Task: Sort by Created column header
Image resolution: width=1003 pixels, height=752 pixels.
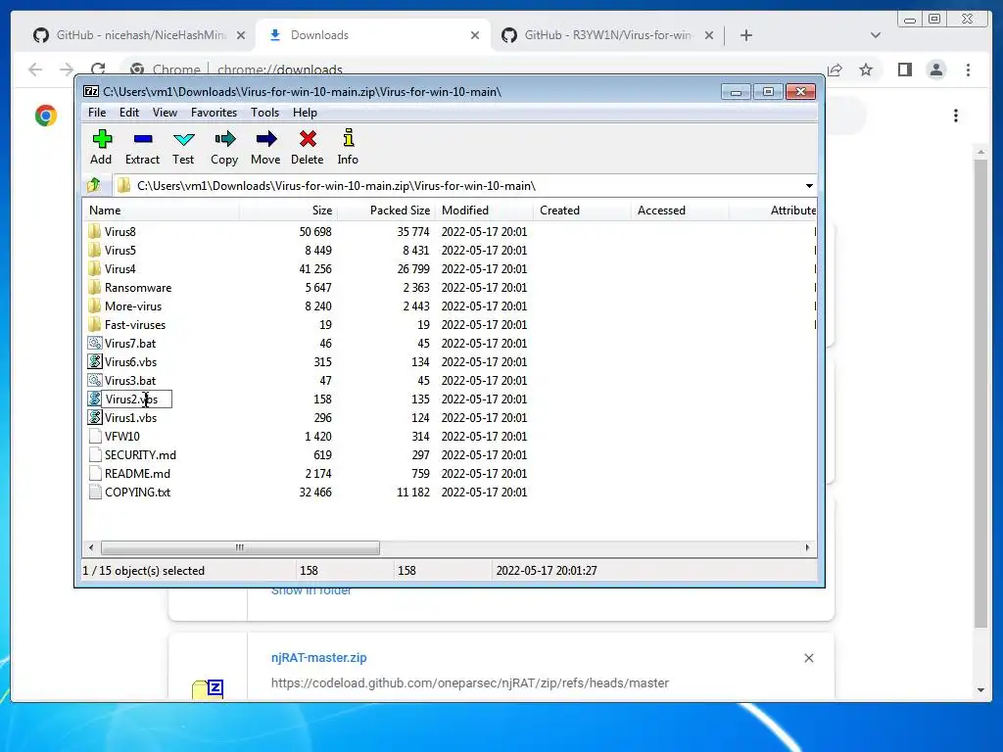Action: click(x=582, y=211)
